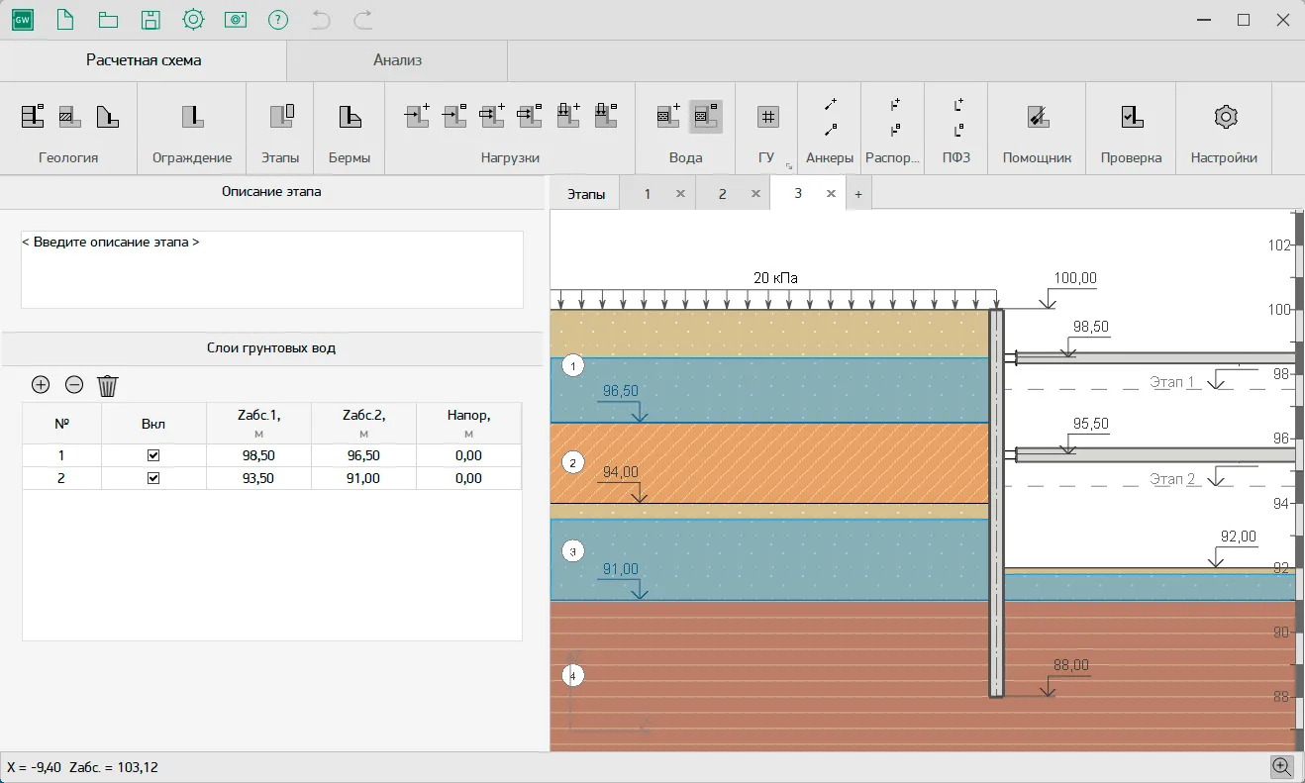The image size is (1305, 783).
Task: Add a concentrated load with plus icon
Action: pyautogui.click(x=417, y=116)
